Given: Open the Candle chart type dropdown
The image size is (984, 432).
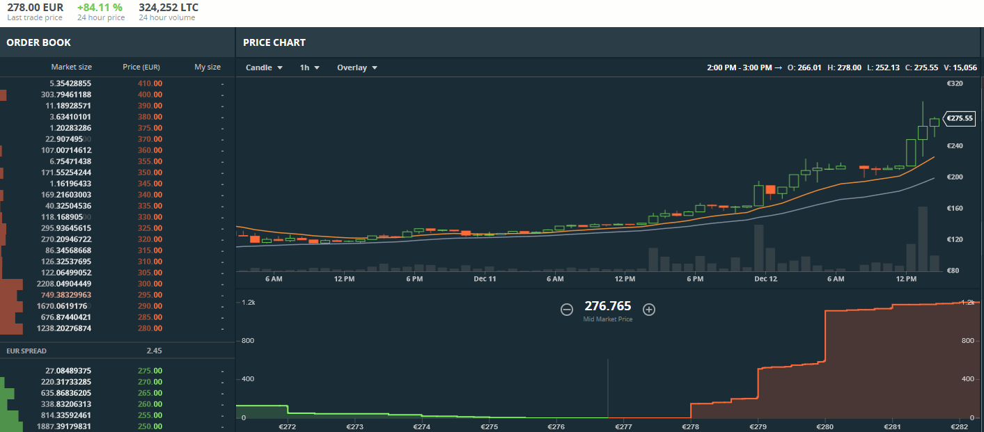Looking at the screenshot, I should click(x=264, y=67).
